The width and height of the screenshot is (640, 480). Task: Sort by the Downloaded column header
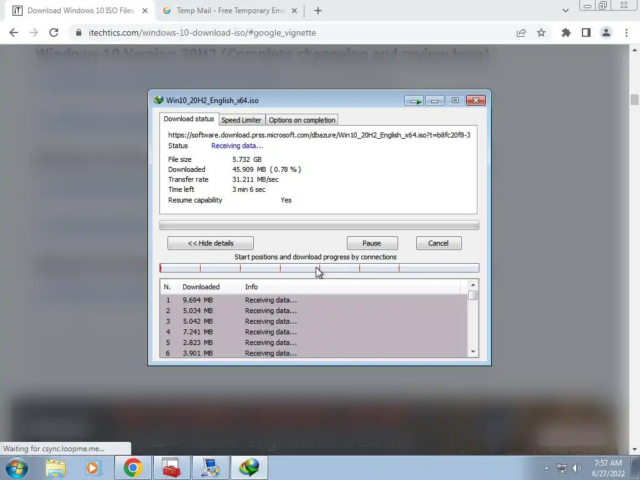click(x=210, y=287)
